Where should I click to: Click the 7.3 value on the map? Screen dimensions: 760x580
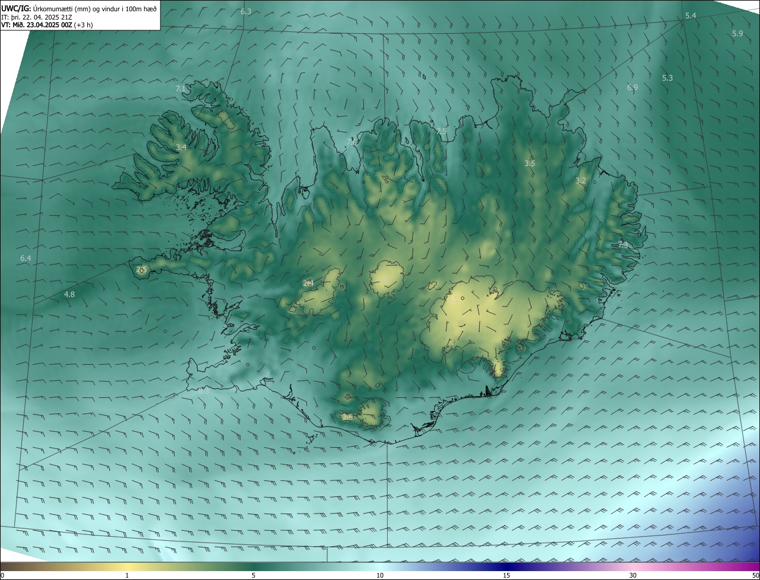(x=623, y=245)
